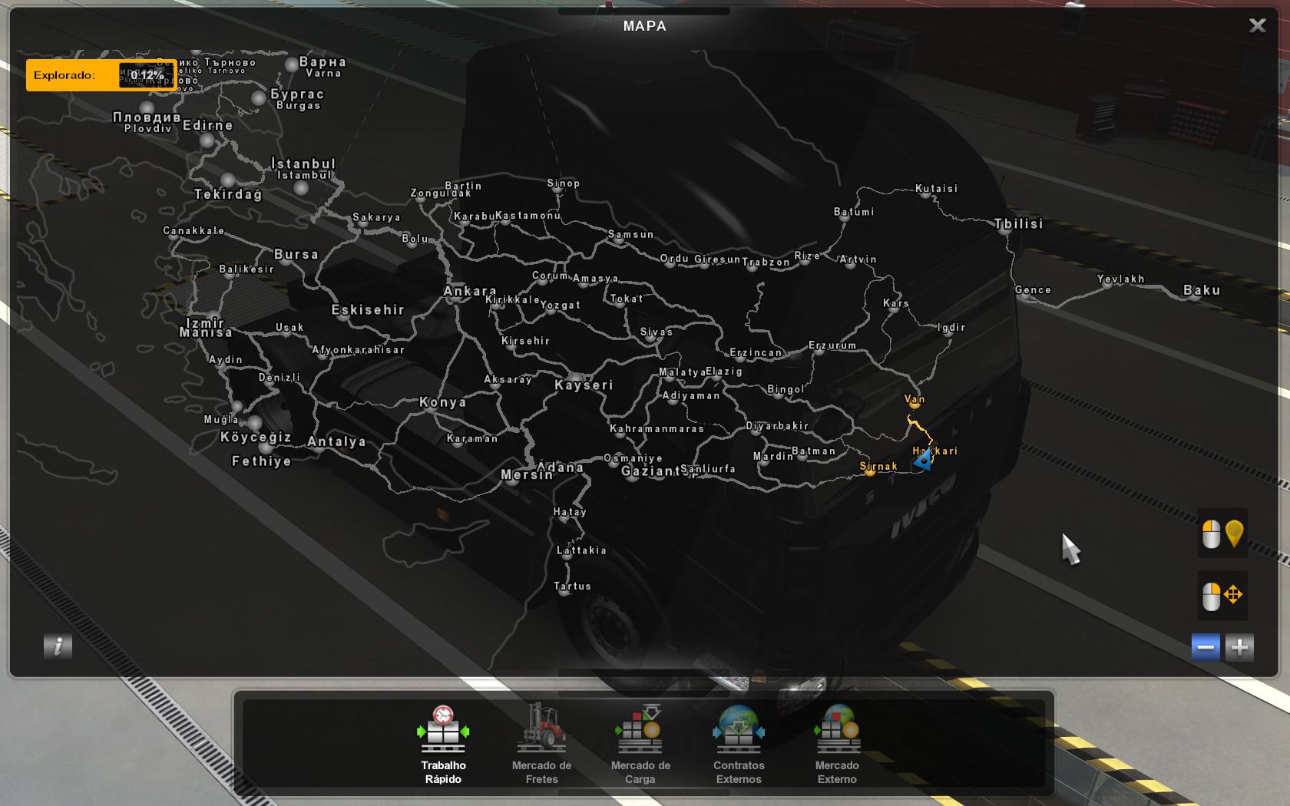Select Istanbul city marker
The image size is (1290, 806).
[302, 187]
